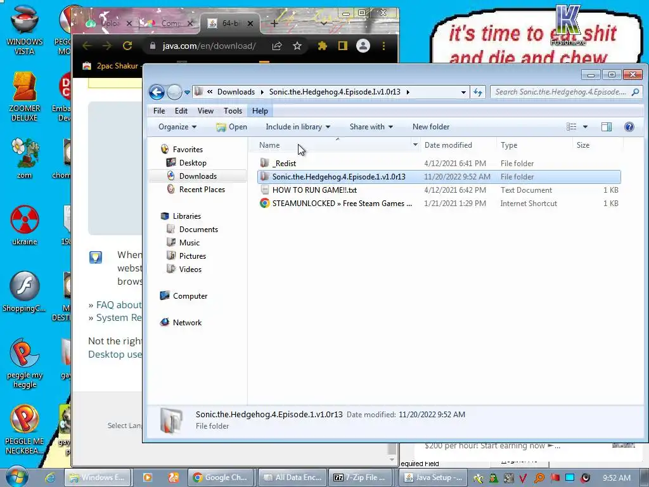Switch to Java Setup taskbar button

(x=434, y=477)
